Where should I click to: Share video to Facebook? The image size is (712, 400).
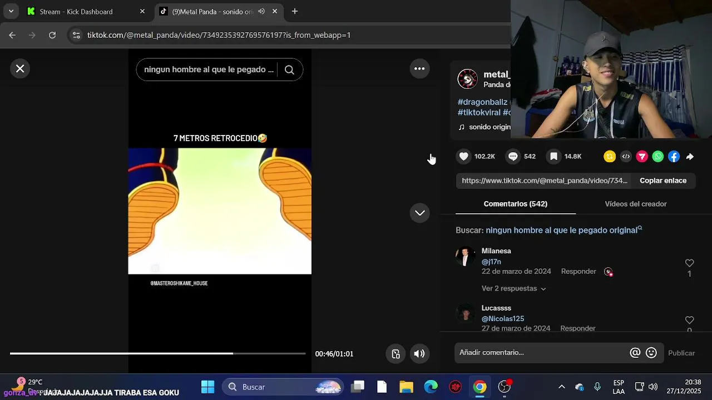coord(674,157)
